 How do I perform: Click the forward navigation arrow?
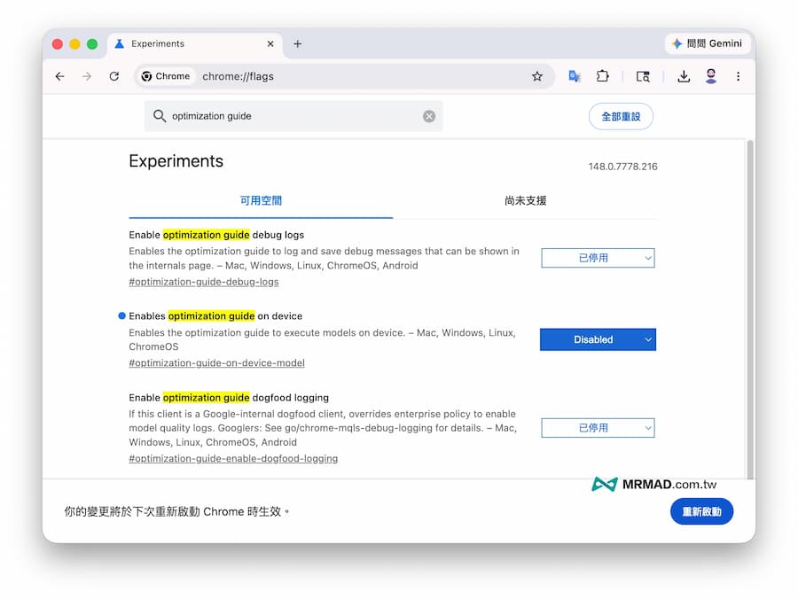(x=87, y=76)
